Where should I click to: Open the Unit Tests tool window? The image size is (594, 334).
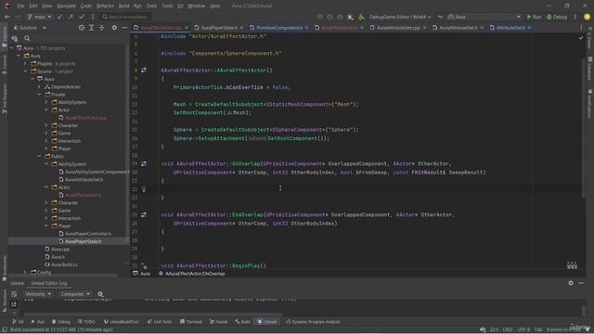pos(160,322)
